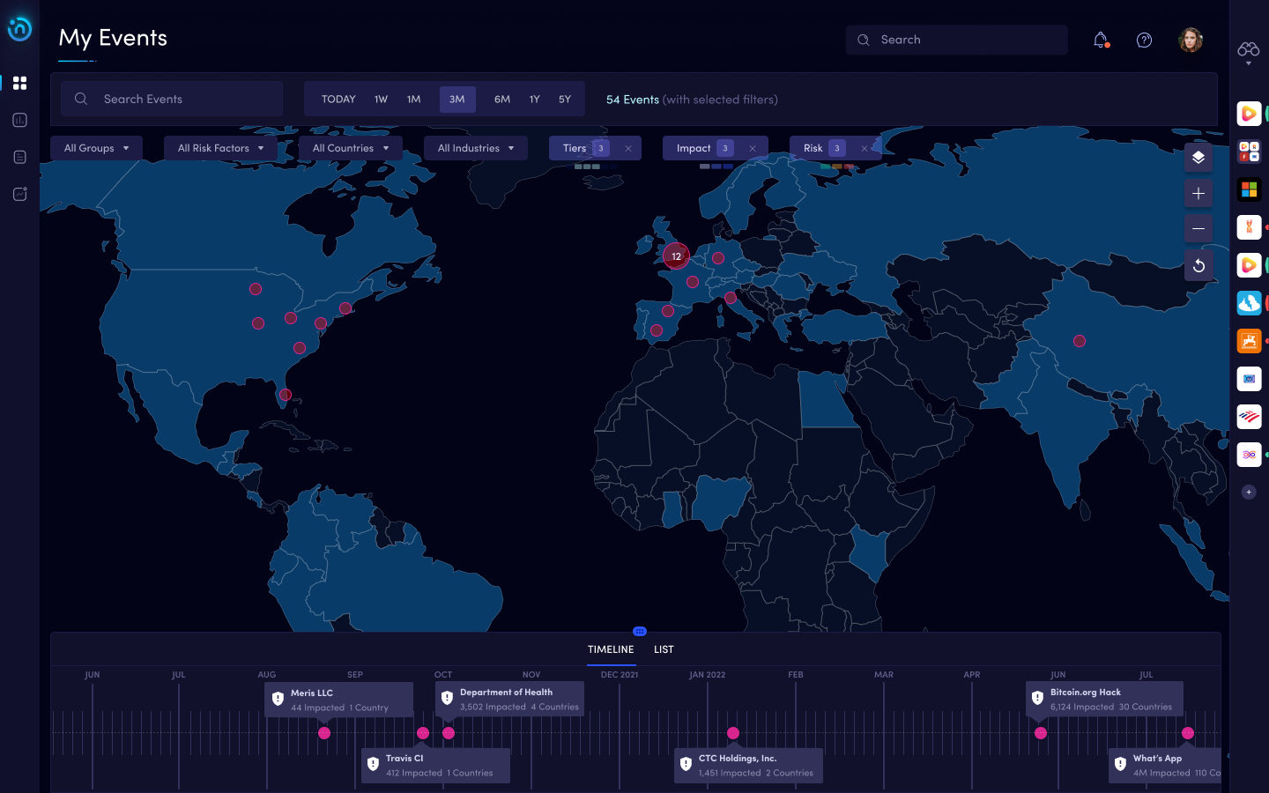
Task: Switch time range to 1W
Action: [381, 100]
